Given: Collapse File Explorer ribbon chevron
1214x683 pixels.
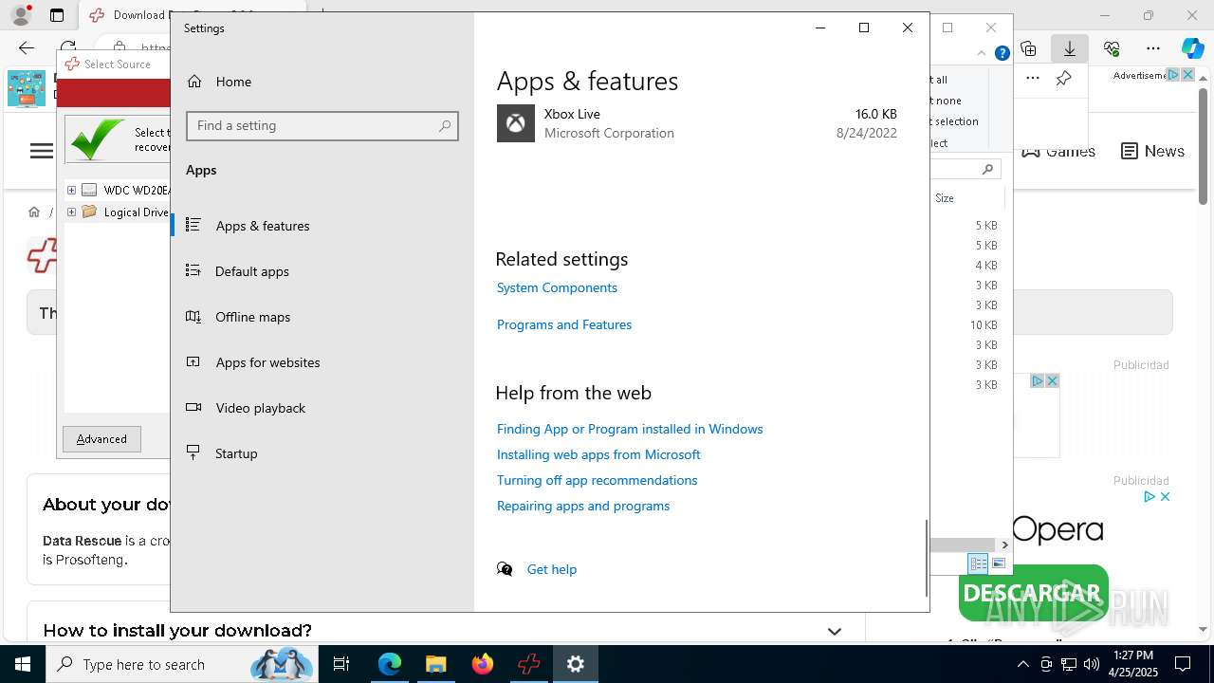Looking at the screenshot, I should tap(982, 53).
